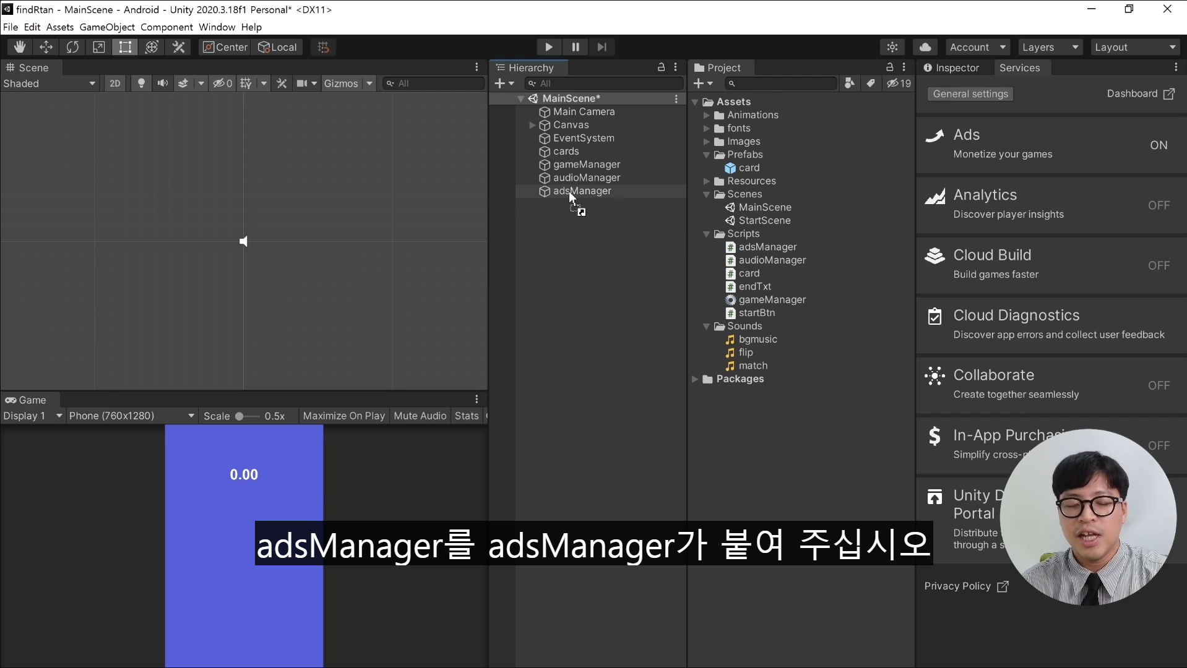Toggle hidden objects visibility in Scene
Image resolution: width=1187 pixels, height=668 pixels.
pos(223,83)
